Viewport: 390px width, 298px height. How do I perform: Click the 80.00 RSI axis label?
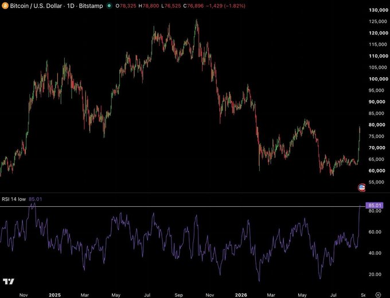[375, 211]
